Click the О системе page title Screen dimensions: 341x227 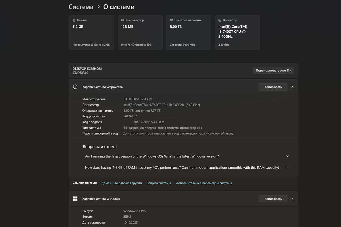coord(119,7)
